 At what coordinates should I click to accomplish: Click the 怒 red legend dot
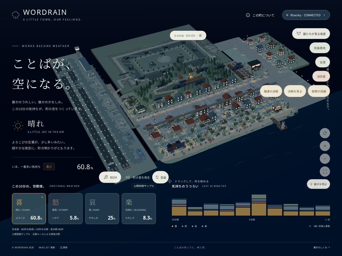point(183,226)
